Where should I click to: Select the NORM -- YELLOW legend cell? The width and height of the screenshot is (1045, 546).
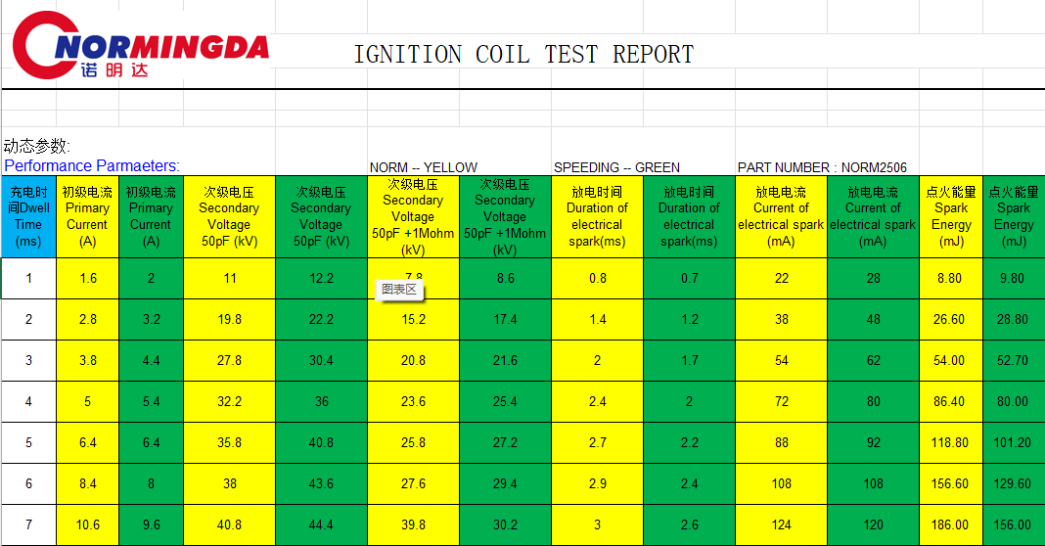424,167
